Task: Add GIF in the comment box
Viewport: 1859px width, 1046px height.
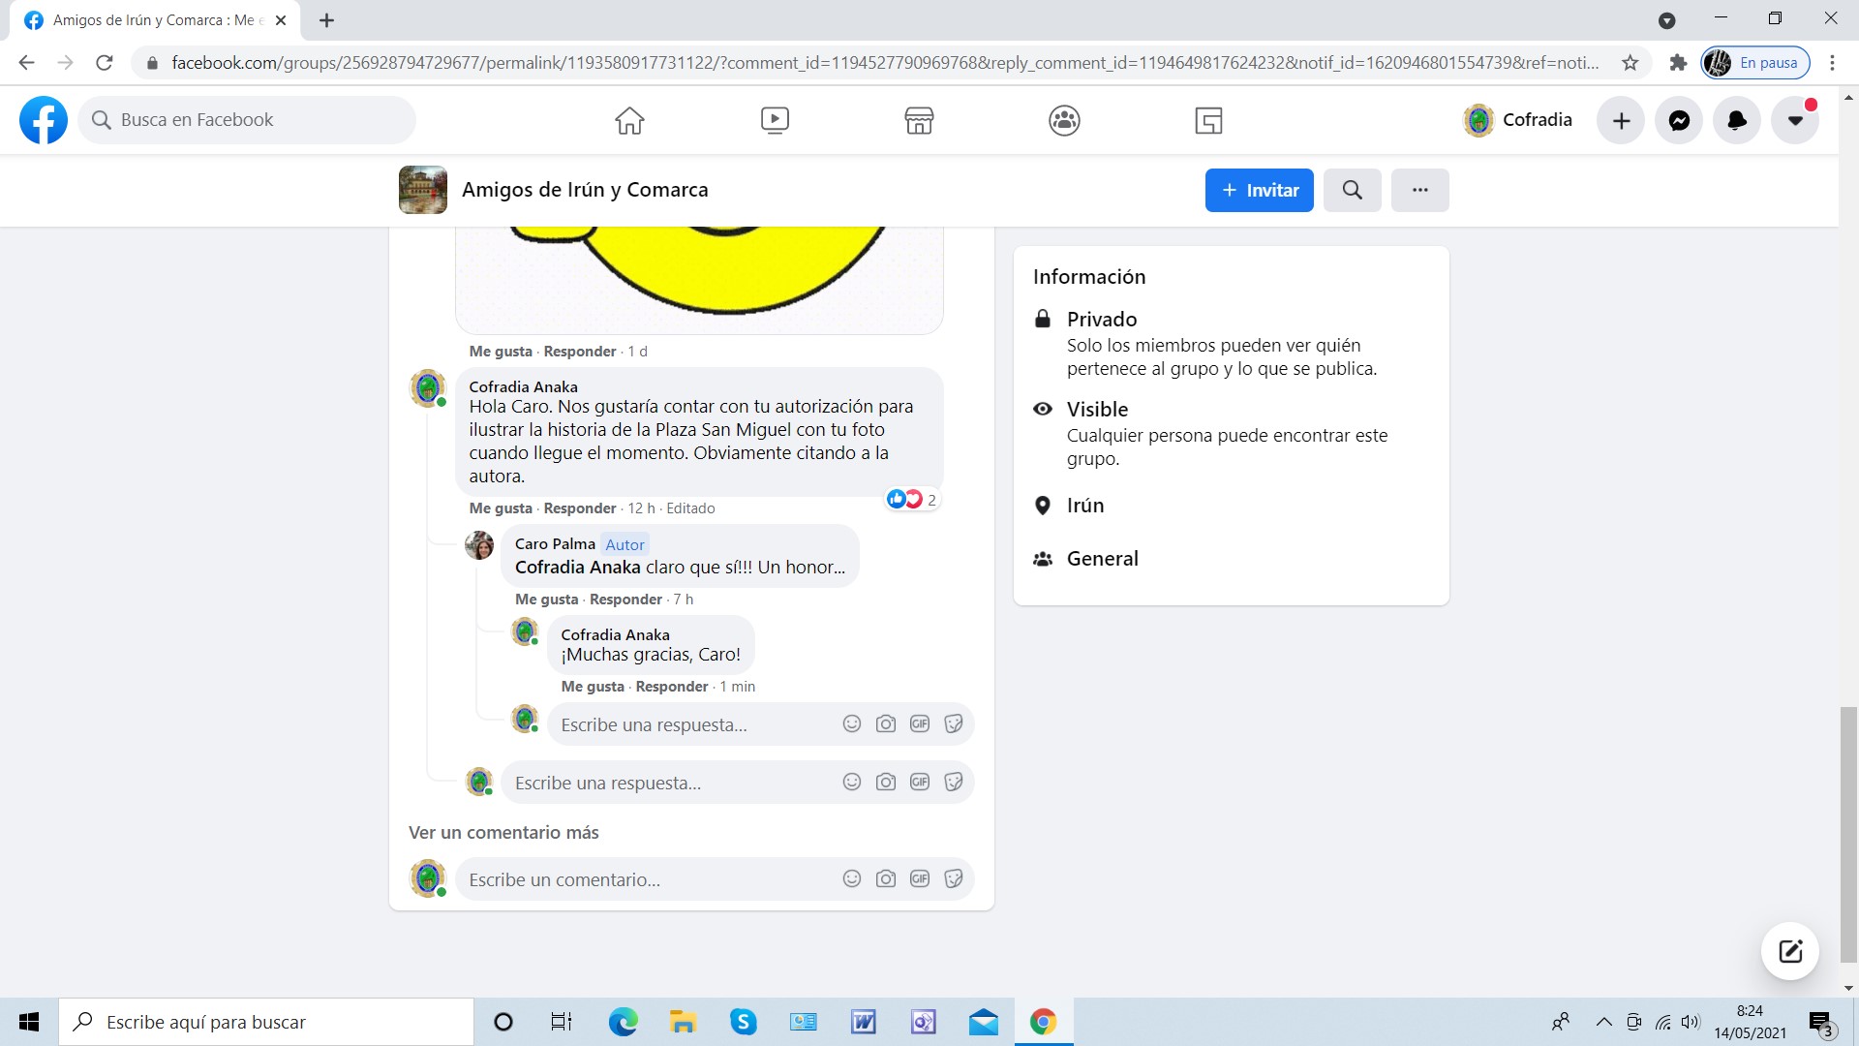Action: (920, 878)
